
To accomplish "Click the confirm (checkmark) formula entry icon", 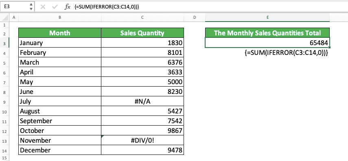I will pos(55,7).
